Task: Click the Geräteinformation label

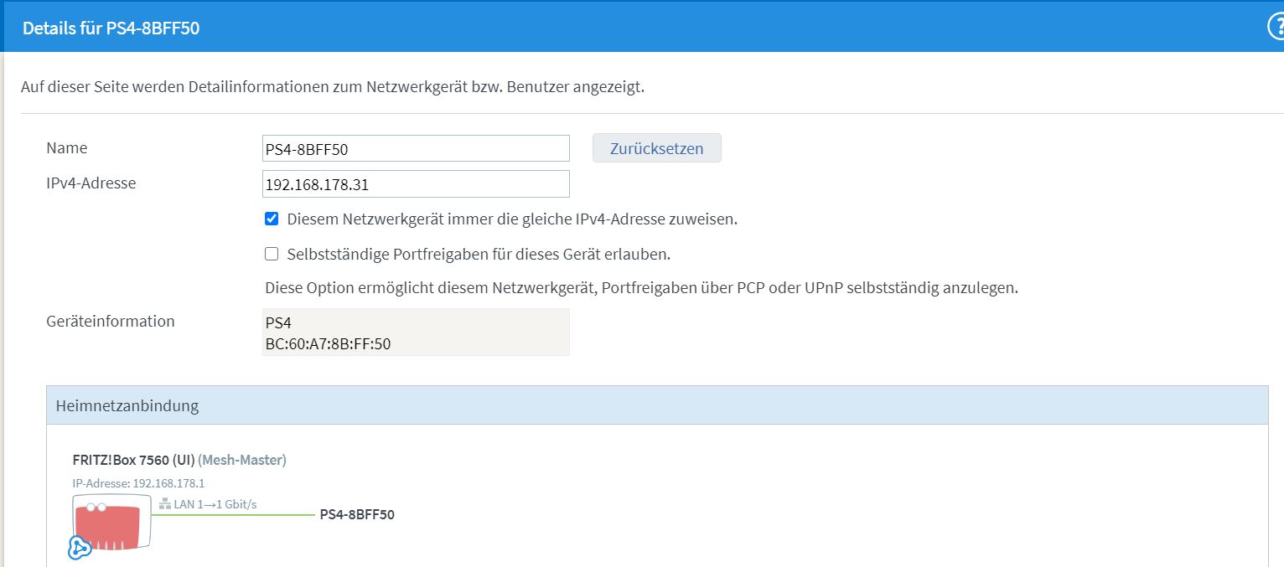Action: (111, 322)
